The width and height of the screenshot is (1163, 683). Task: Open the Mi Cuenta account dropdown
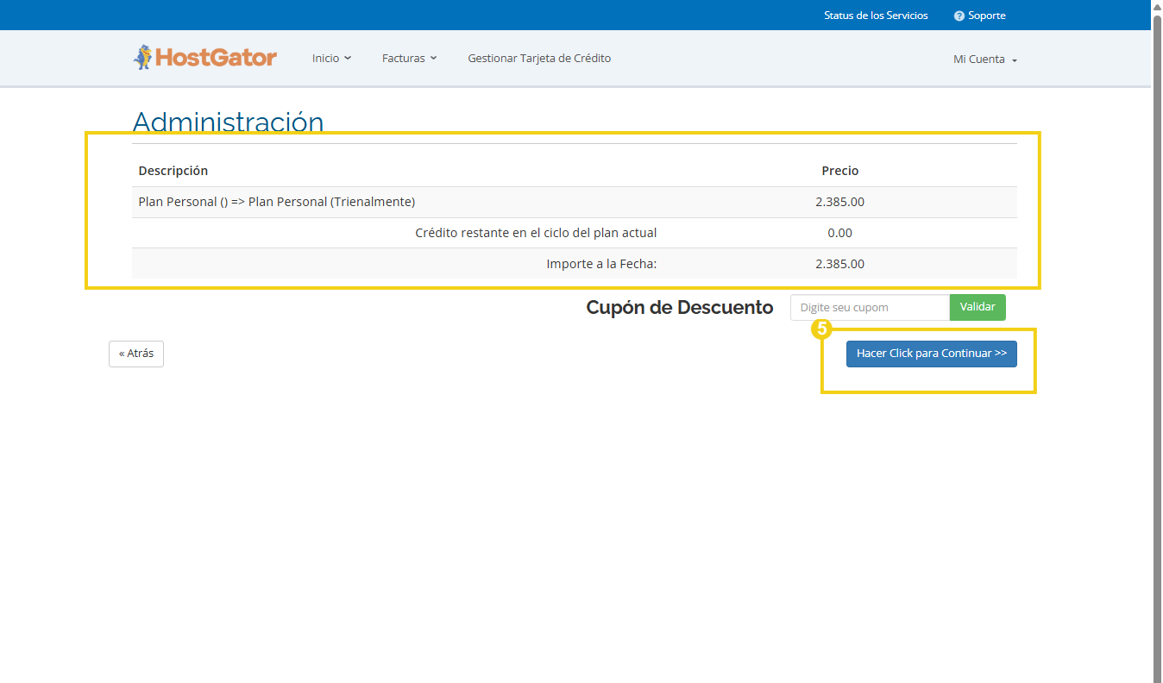(x=984, y=60)
